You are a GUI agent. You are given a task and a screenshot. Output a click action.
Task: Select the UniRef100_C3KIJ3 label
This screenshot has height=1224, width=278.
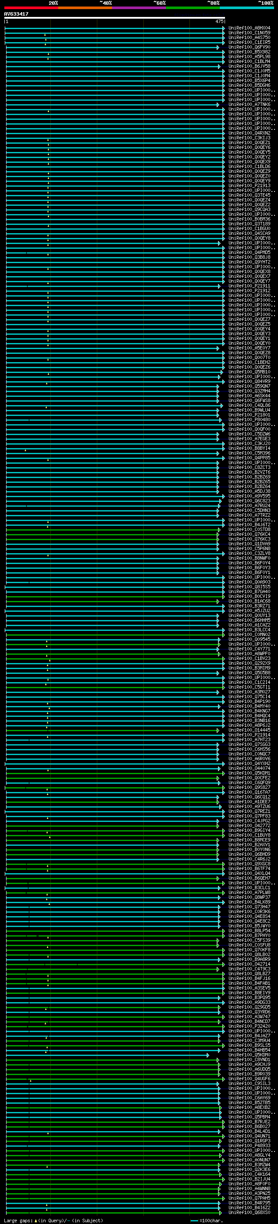tap(249, 138)
